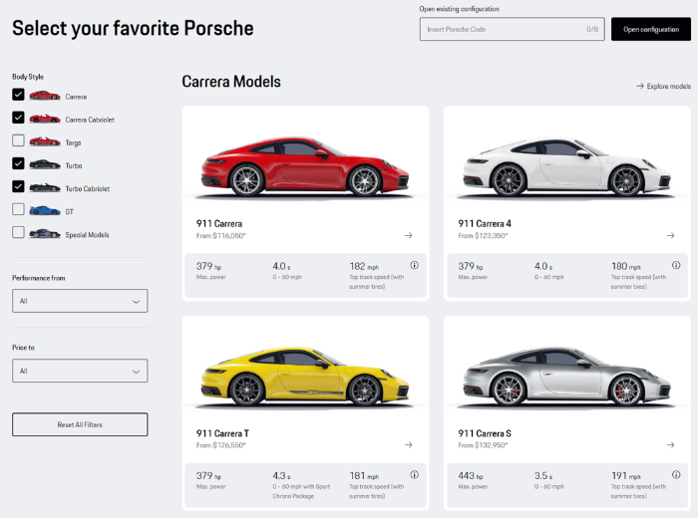Select the white 911 Carrera 4 car image
This screenshot has width=698, height=518.
[567, 166]
